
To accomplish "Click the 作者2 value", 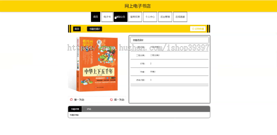I will click(x=153, y=72).
